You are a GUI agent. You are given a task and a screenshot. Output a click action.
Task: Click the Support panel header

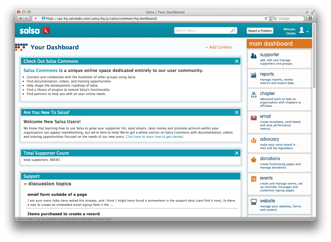(131, 176)
